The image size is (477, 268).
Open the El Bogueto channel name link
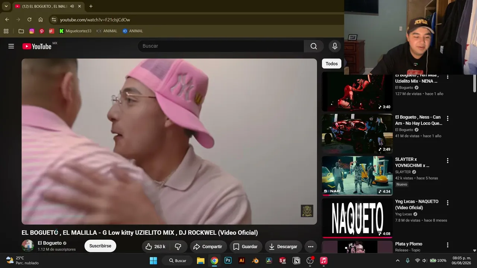click(50, 243)
